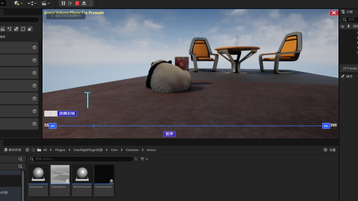Select the Core breadcrumb
The image size is (358, 201).
tap(114, 150)
